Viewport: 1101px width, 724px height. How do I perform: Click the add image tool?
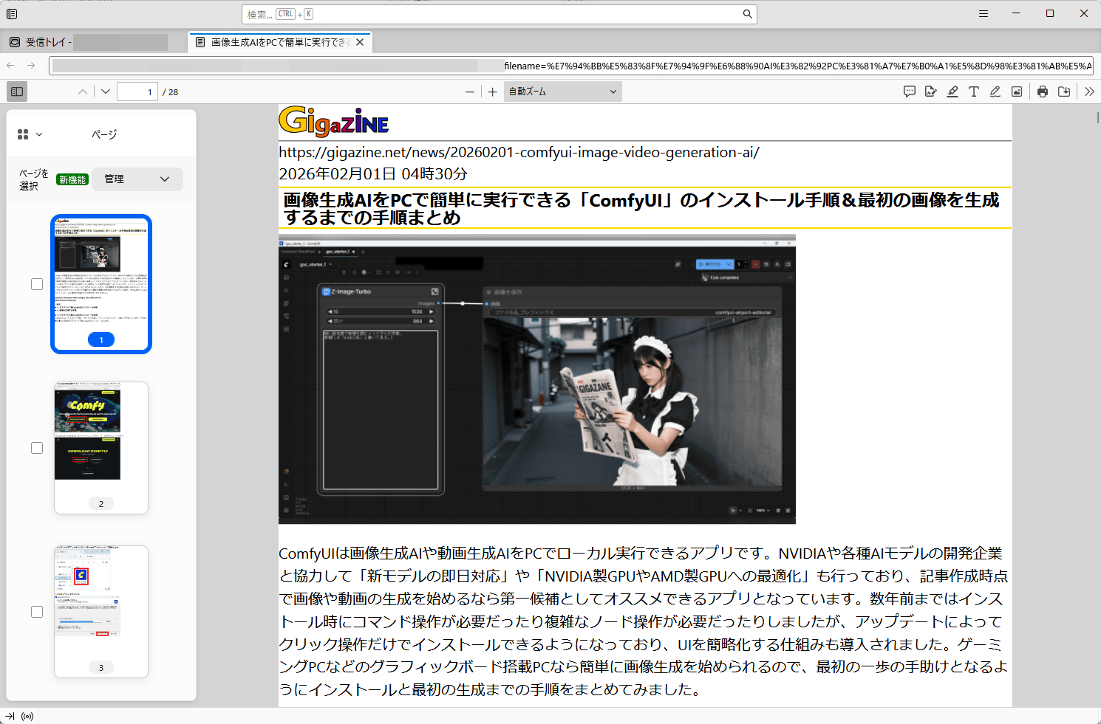click(x=1017, y=92)
